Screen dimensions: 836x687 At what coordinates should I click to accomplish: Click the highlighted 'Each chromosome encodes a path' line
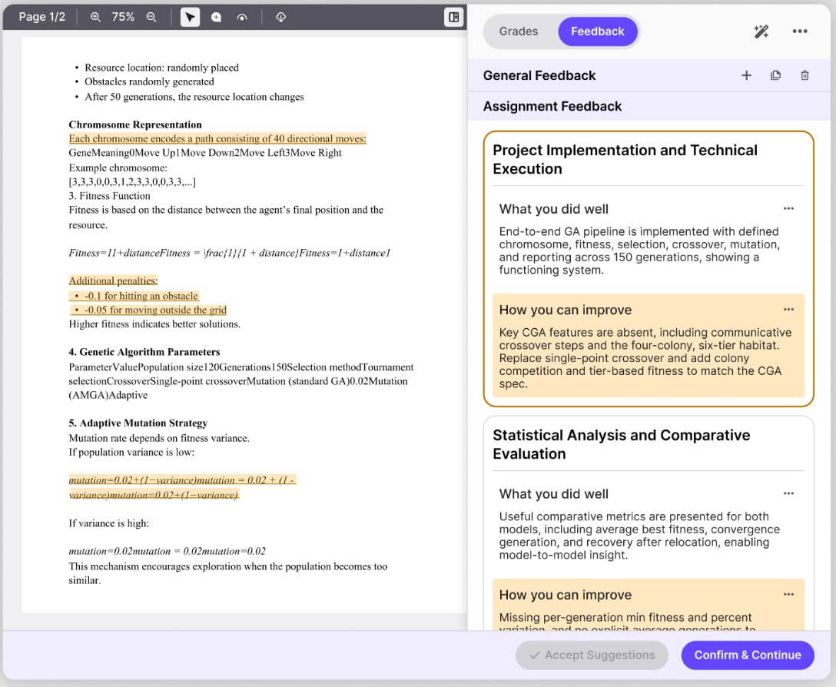tap(217, 138)
